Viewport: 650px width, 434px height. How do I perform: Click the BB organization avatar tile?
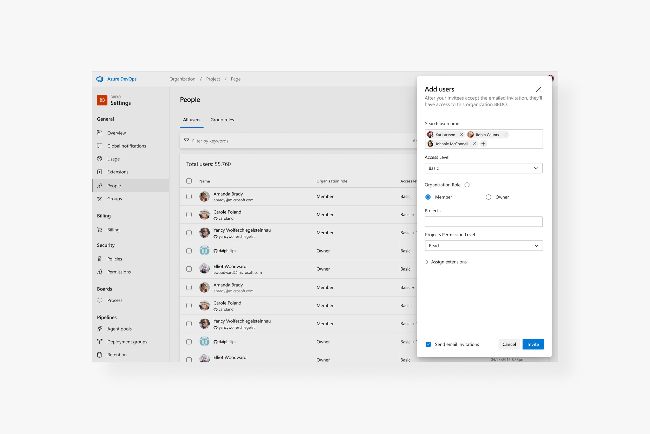(x=102, y=100)
